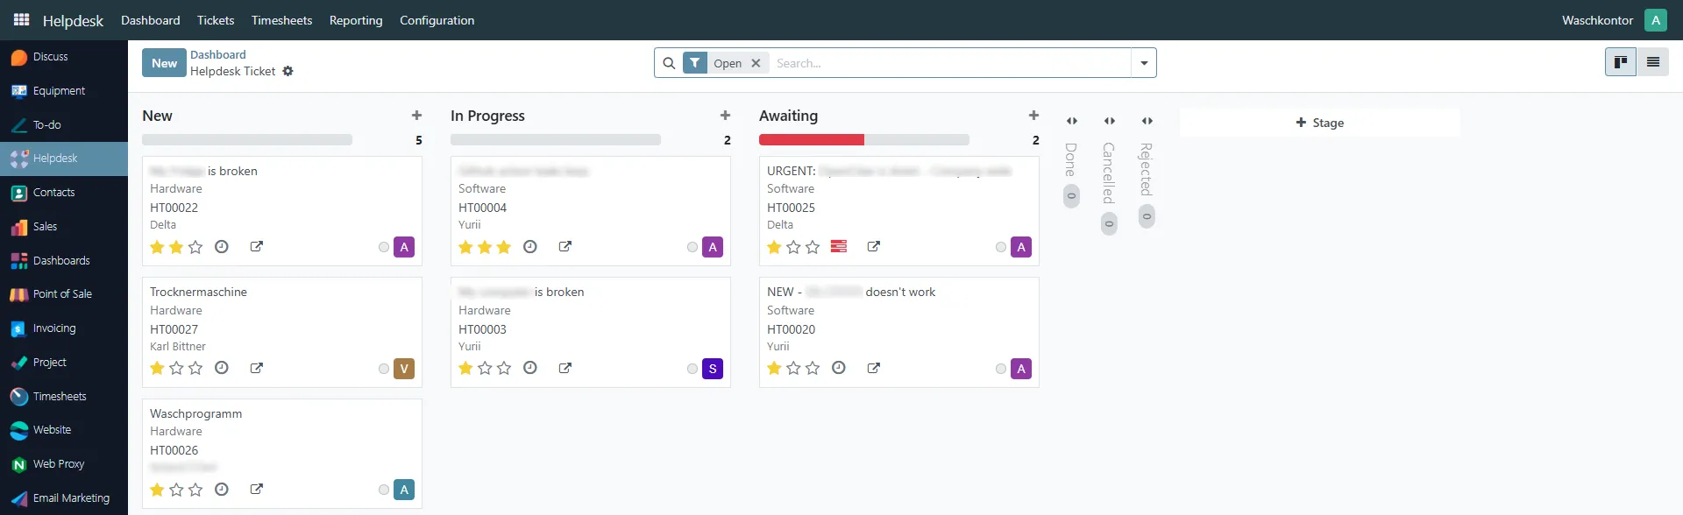Click red segment of Awaiting progress bar
This screenshot has height=515, width=1683.
click(x=812, y=140)
